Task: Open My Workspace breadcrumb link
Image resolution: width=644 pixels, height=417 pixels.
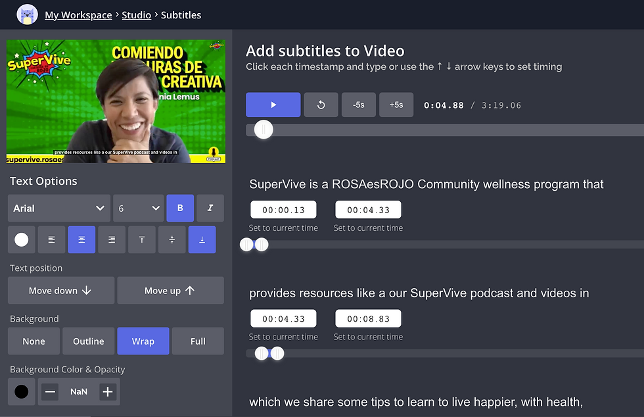Action: tap(78, 15)
